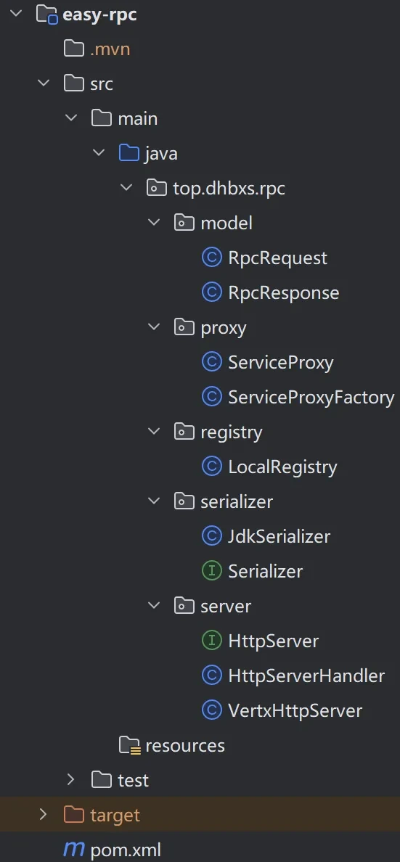This screenshot has height=862, width=400.
Task: Collapse the top.dhbxs.rpc package chevron
Action: tap(126, 188)
